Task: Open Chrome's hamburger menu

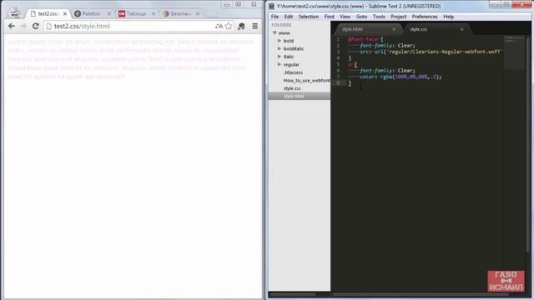Action: coord(254,26)
